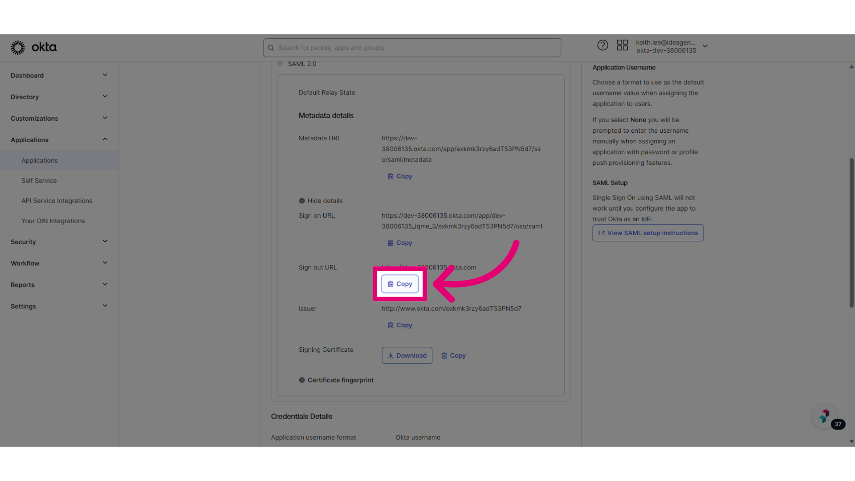The height and width of the screenshot is (481, 855).
Task: Open the Applications submenu item
Action: tap(59, 160)
